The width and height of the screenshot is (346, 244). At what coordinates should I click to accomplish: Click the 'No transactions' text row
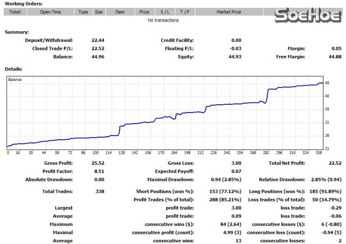(x=163, y=20)
